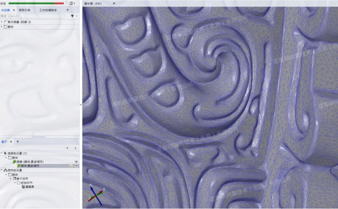Screen dimensions: 338x209
Task: Collapse the 选择的元素 (1) section
Action: tap(2, 153)
